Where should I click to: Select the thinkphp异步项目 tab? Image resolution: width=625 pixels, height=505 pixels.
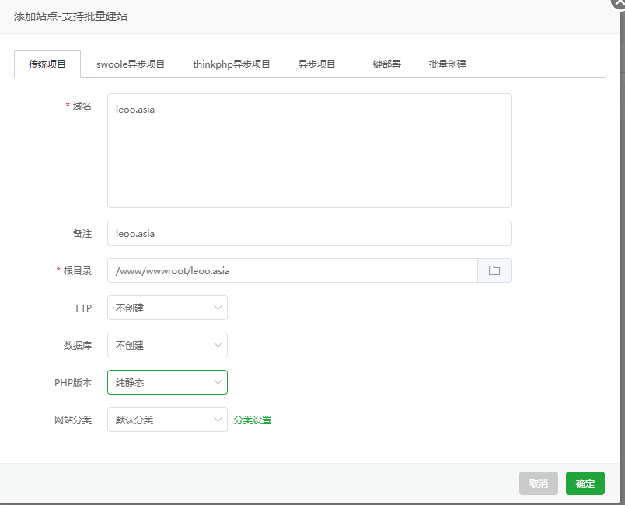[x=232, y=64]
